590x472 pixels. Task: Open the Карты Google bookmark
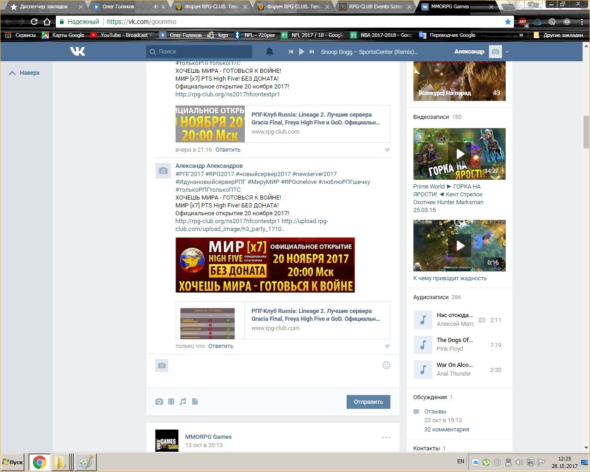tap(63, 35)
